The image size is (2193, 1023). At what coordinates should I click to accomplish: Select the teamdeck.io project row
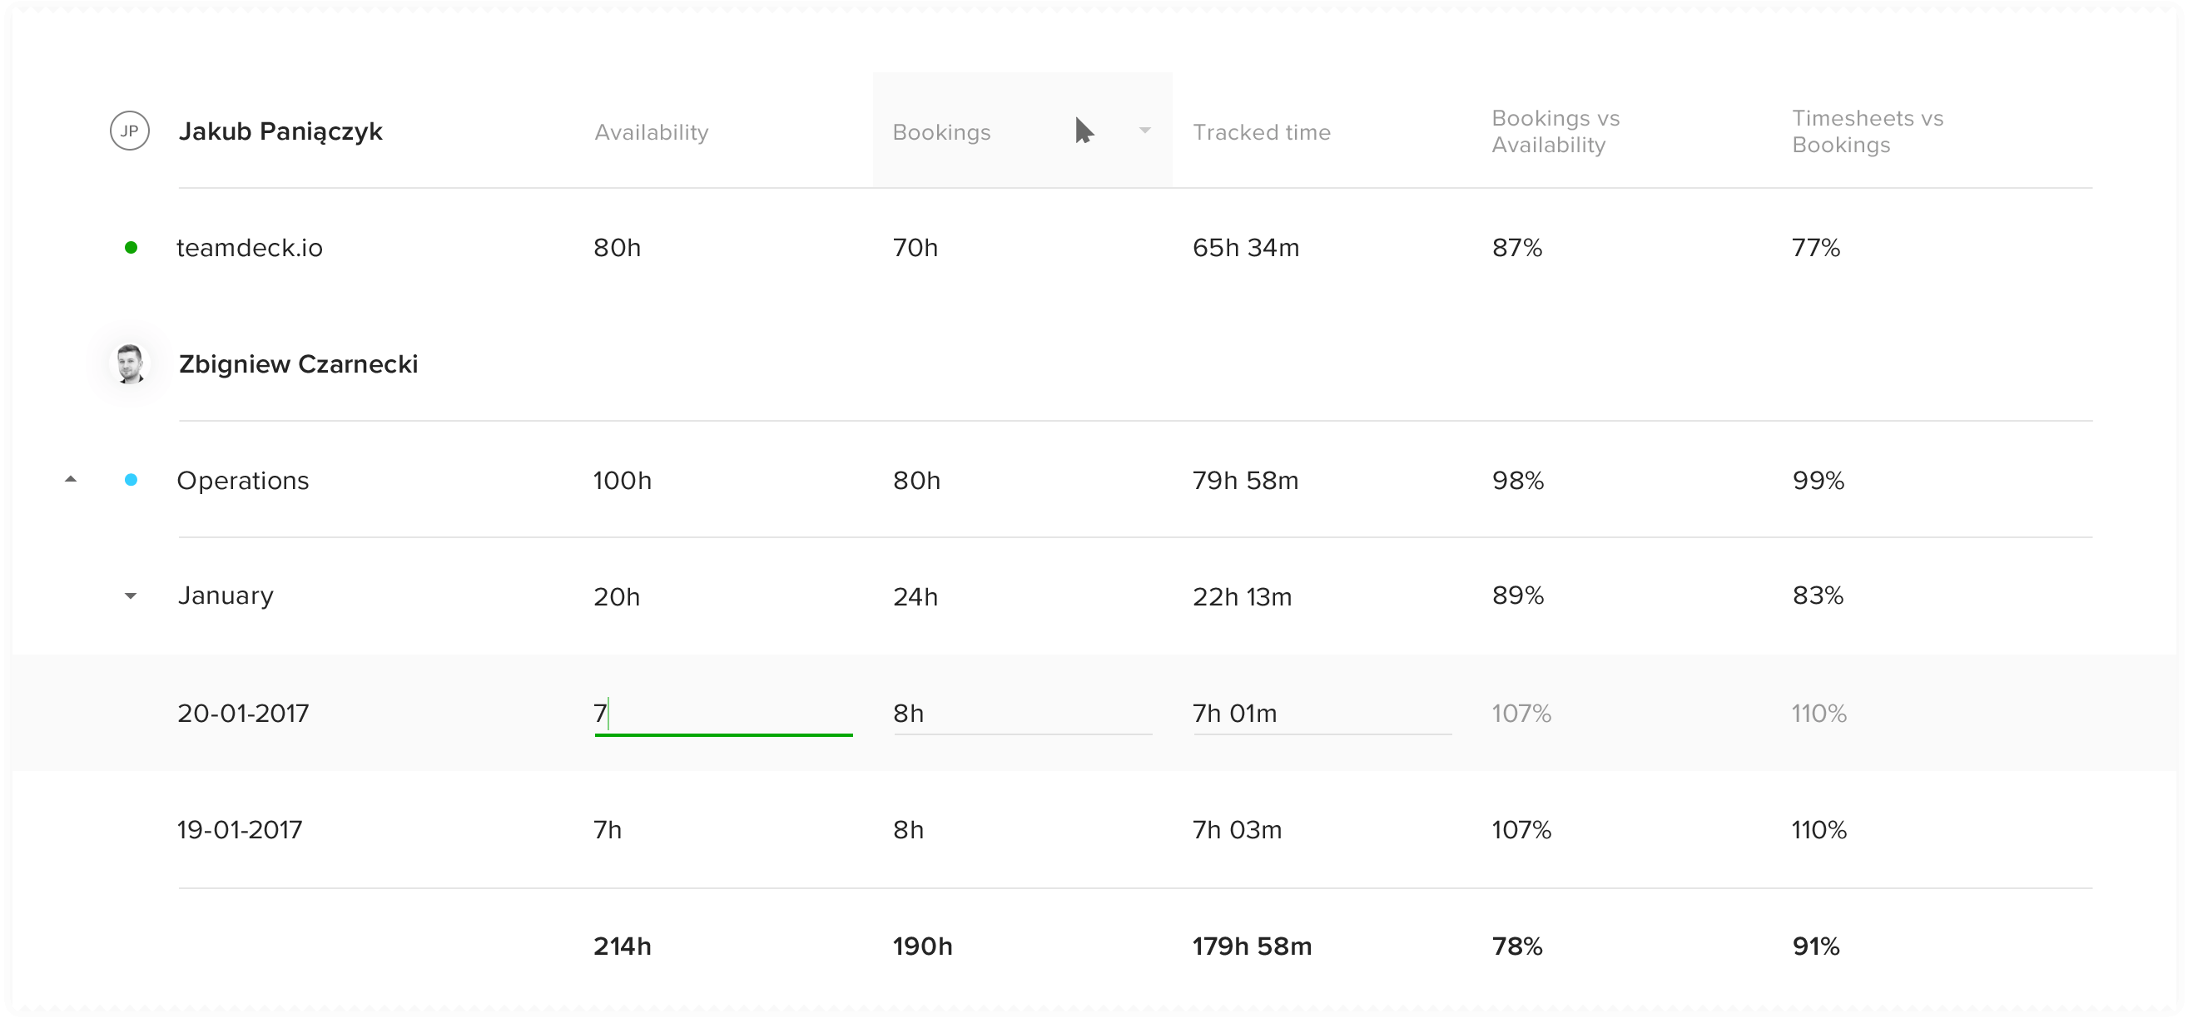tap(250, 248)
